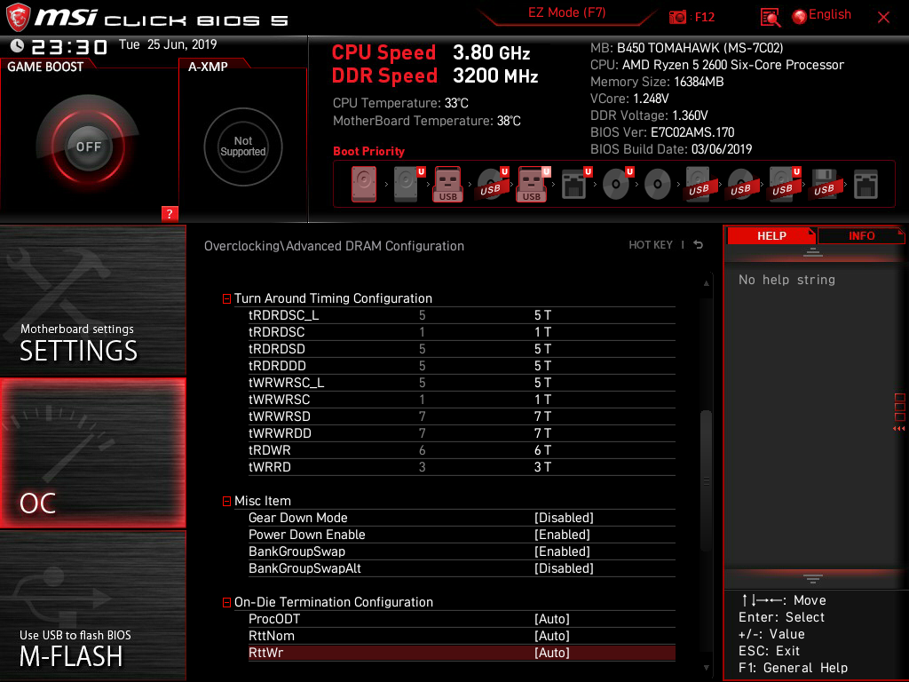This screenshot has height=682, width=909.
Task: Select the first hard disk boot device icon
Action: tap(363, 185)
